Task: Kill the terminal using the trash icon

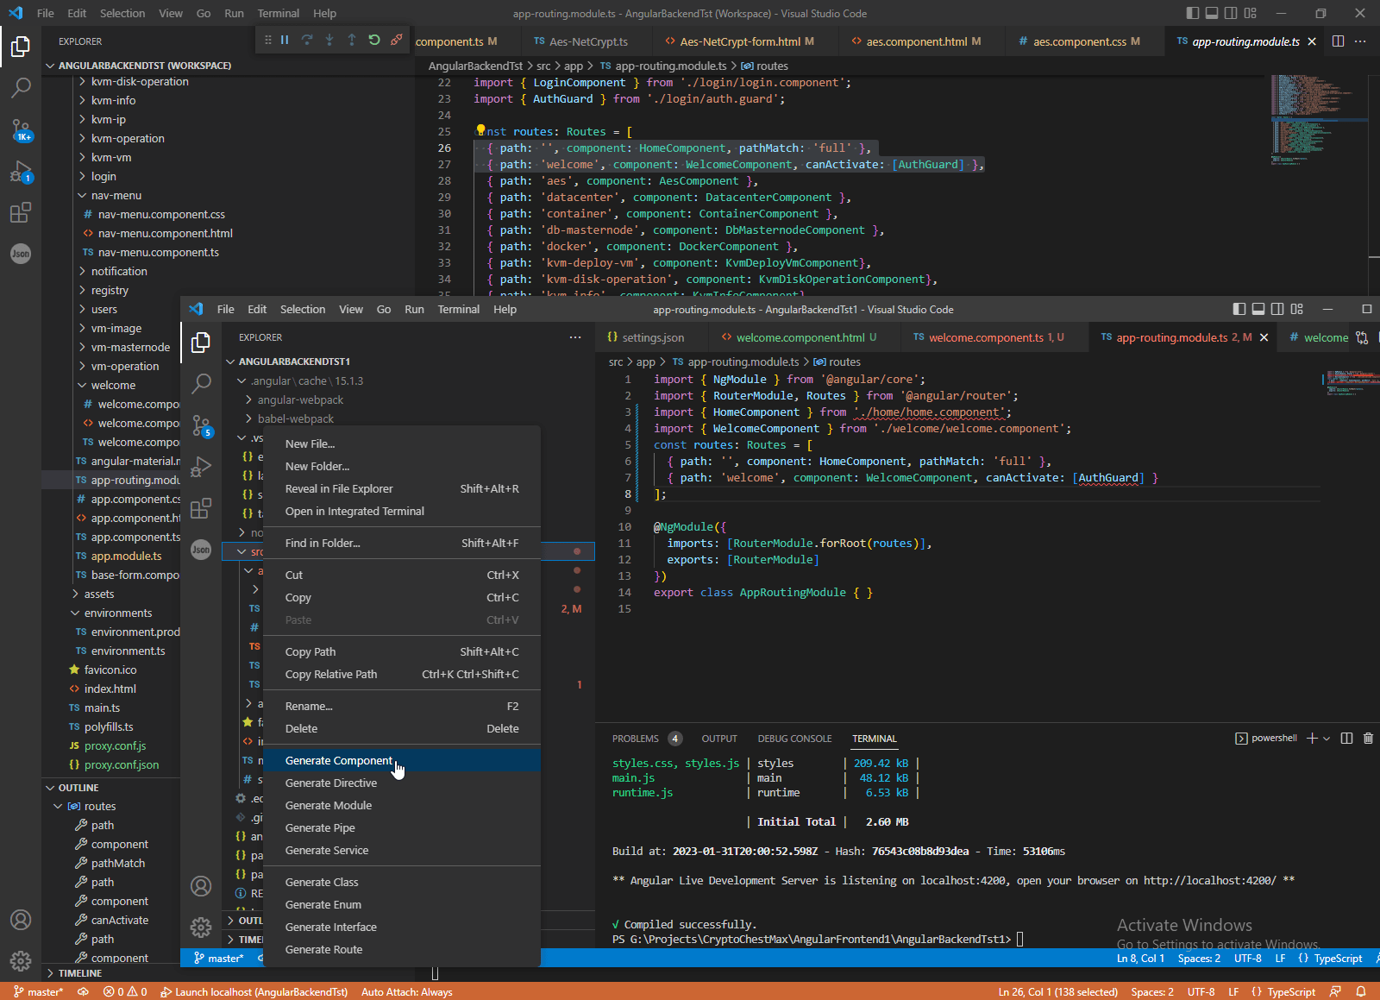Action: tap(1367, 738)
